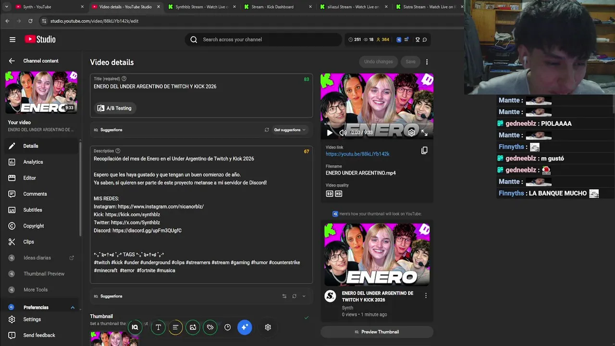The width and height of the screenshot is (615, 346).
Task: Open the YouTube Studio hamburger menu
Action: tap(12, 39)
